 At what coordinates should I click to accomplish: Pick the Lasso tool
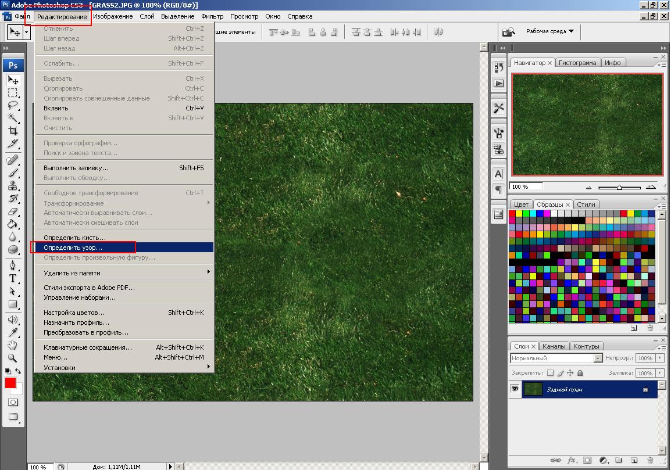(x=13, y=105)
